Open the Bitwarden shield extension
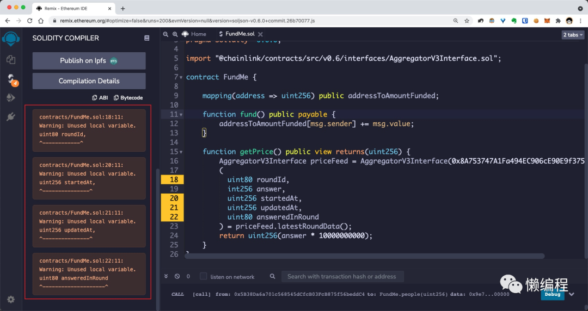 pos(525,21)
